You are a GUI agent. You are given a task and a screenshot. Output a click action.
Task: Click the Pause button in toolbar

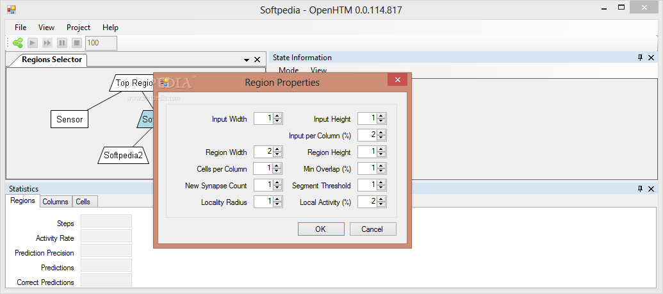[62, 43]
